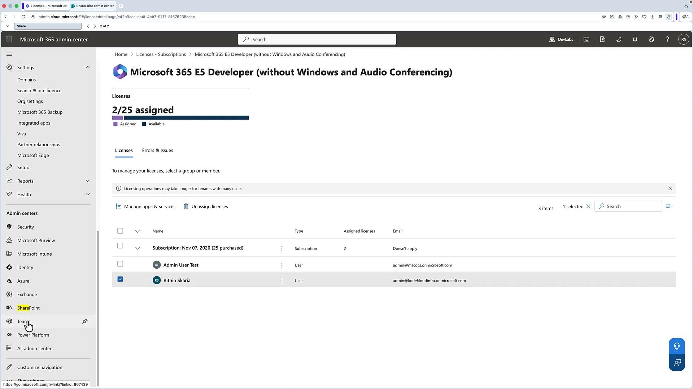The width and height of the screenshot is (693, 389).
Task: Click the Power Platform icon
Action: tap(9, 335)
